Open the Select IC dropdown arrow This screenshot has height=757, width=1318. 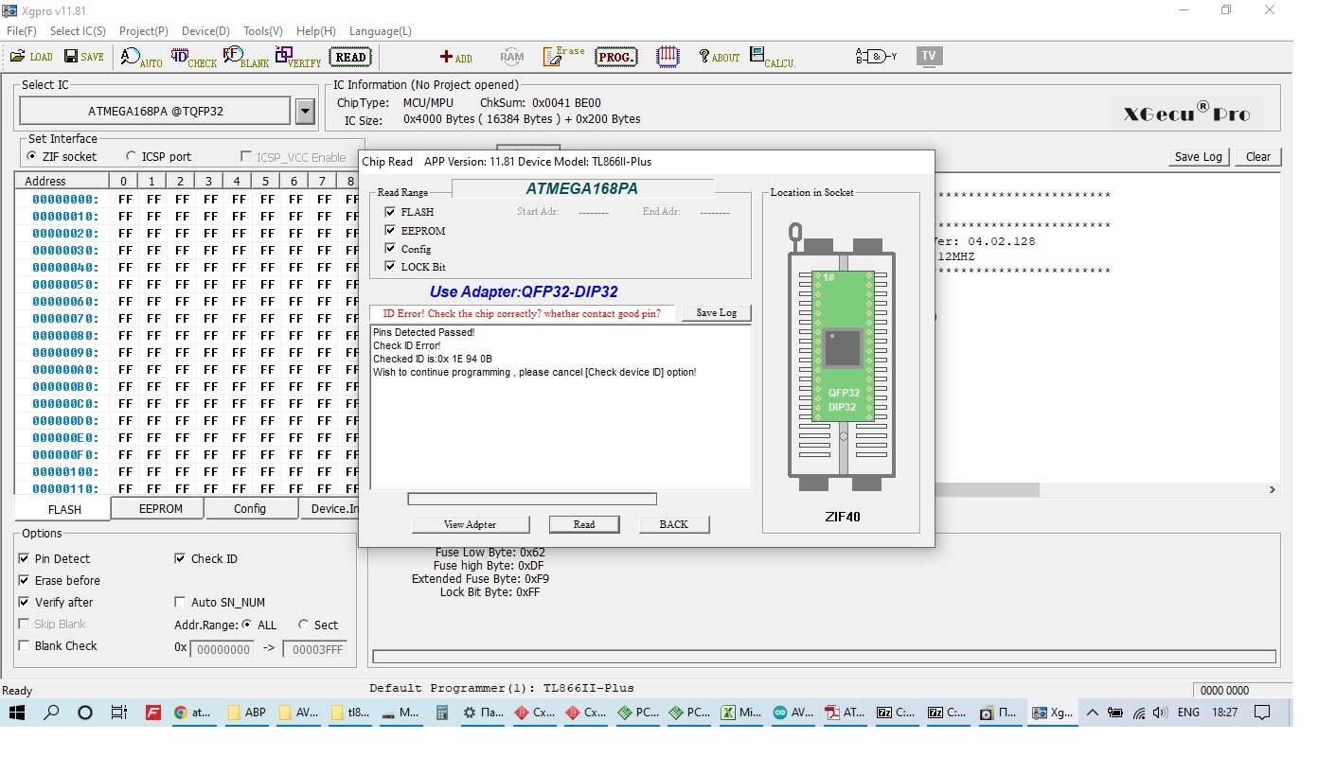[x=305, y=112]
